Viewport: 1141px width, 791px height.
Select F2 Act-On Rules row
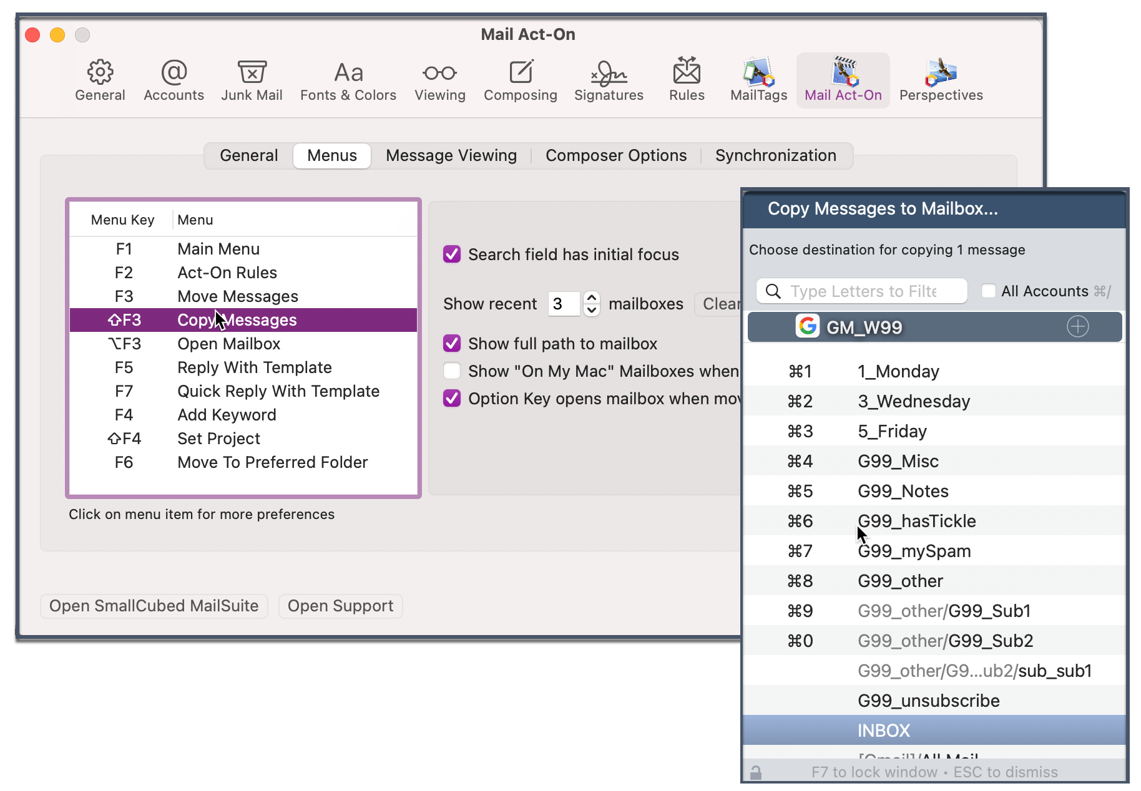tap(243, 273)
